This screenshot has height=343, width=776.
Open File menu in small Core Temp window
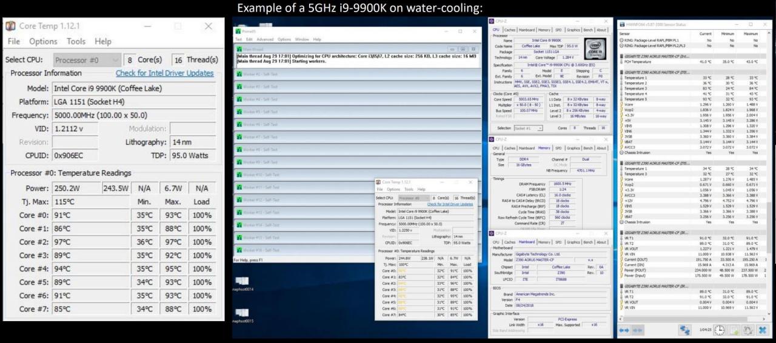(x=380, y=189)
